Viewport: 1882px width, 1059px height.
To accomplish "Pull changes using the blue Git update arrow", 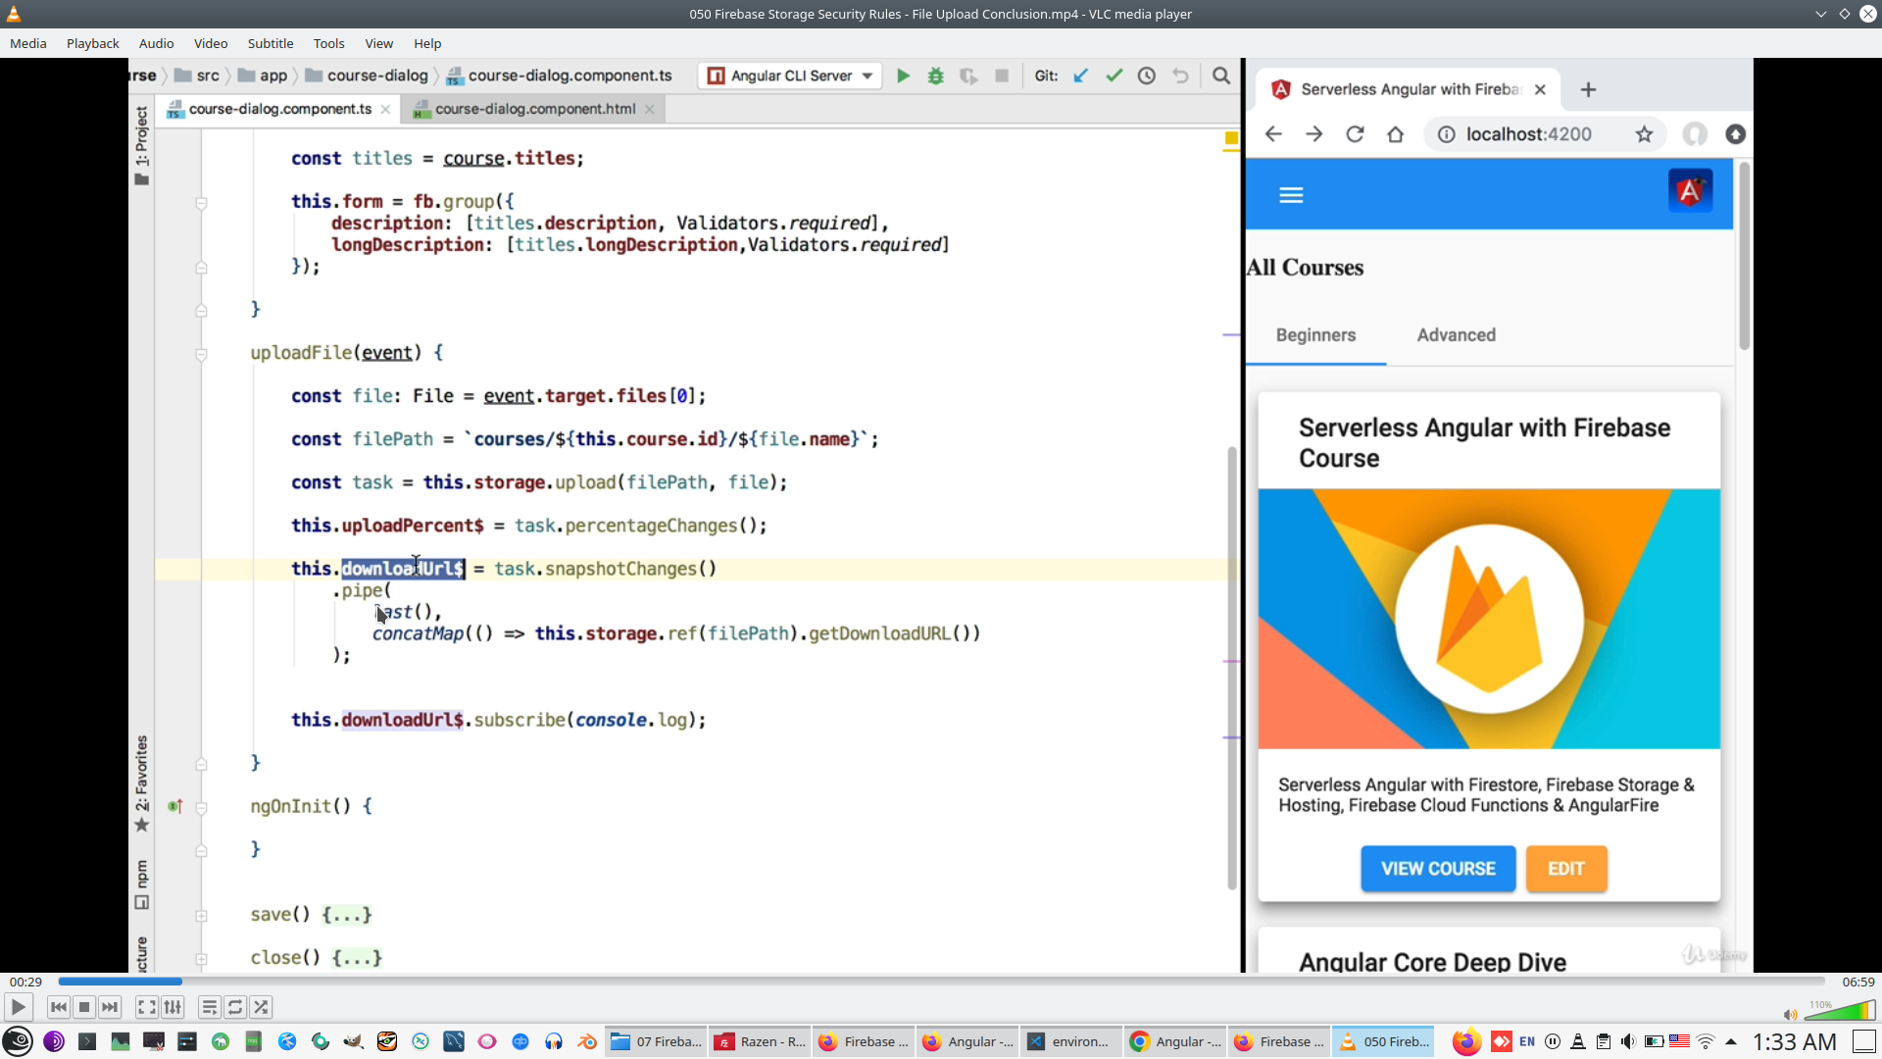I will click(1080, 76).
